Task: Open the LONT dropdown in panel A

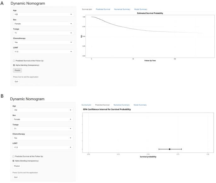Action: coord(43,52)
